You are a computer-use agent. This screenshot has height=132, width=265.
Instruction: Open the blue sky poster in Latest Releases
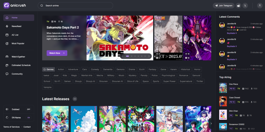(x=84, y=119)
